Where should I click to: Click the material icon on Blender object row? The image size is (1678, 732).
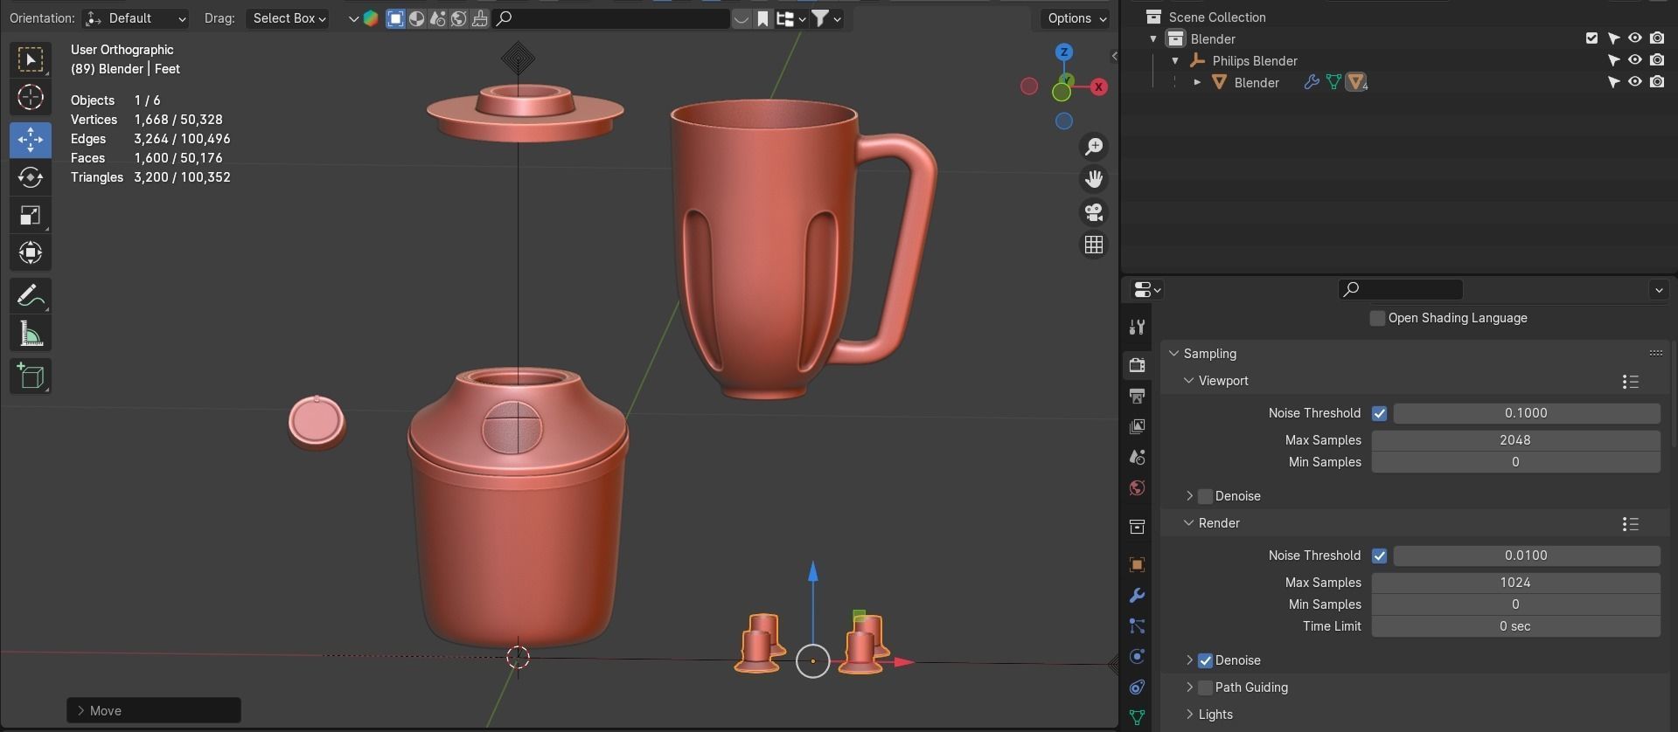pyautogui.click(x=1355, y=82)
